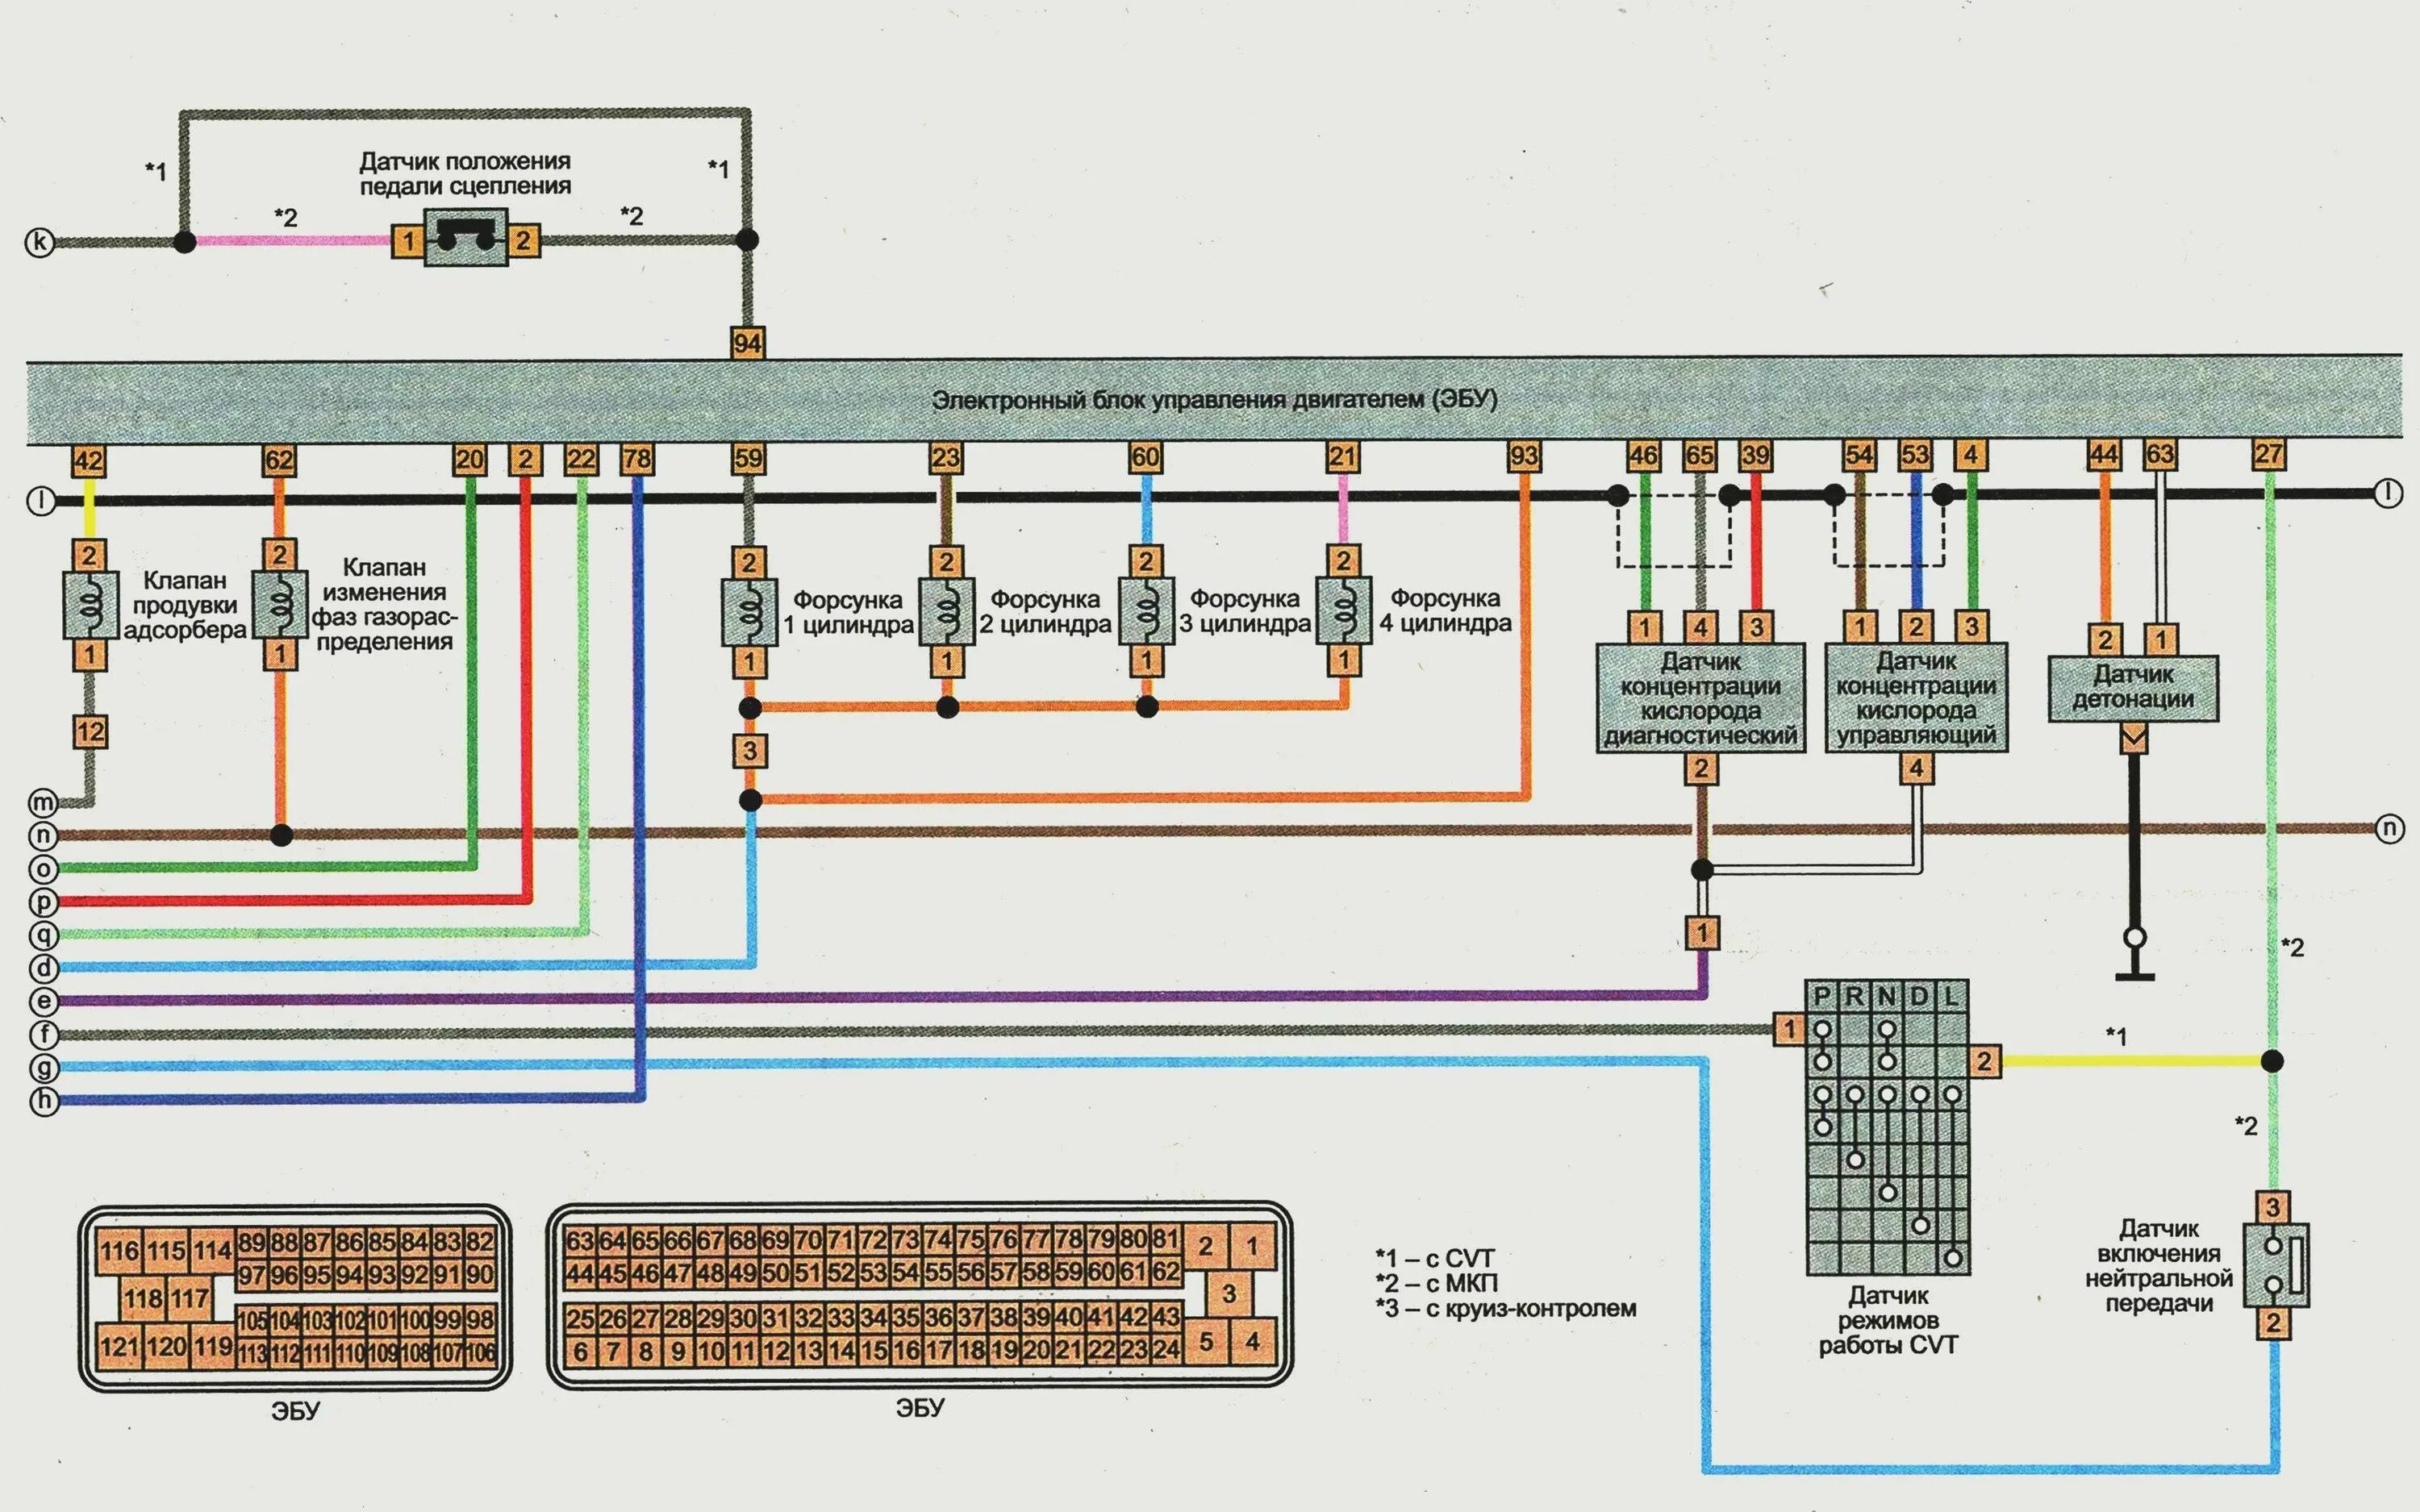Click ECU pin 20 terminal
Viewport: 2420px width, 1512px height.
[x=469, y=460]
